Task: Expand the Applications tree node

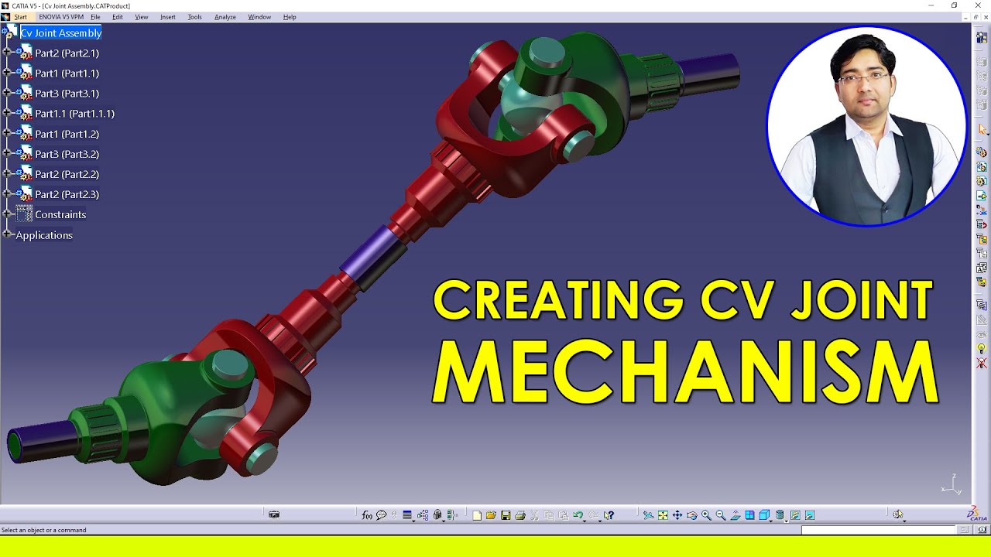Action: [7, 234]
